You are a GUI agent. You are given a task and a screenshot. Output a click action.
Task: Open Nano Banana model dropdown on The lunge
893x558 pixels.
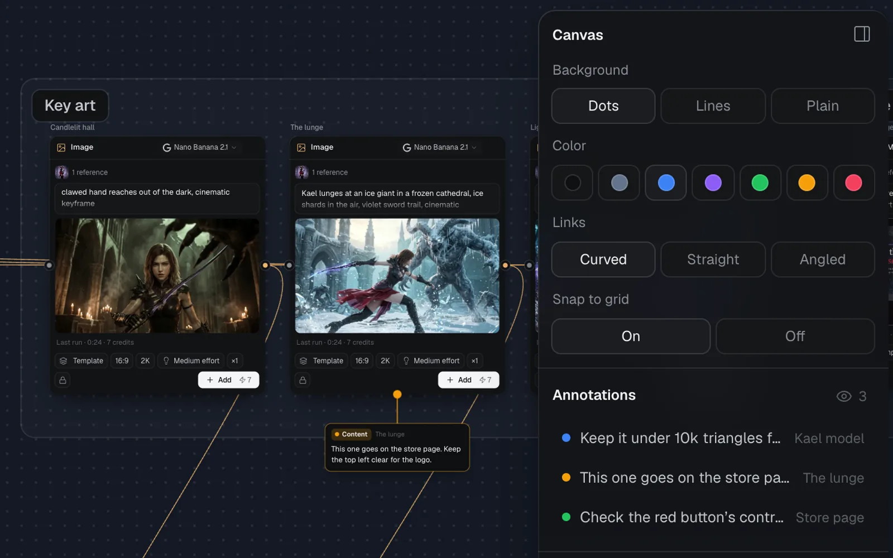click(439, 147)
